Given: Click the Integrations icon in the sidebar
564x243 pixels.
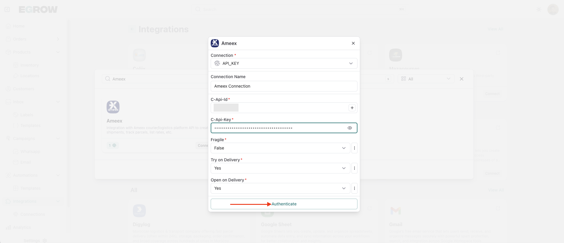Looking at the screenshot, I should click(x=8, y=201).
